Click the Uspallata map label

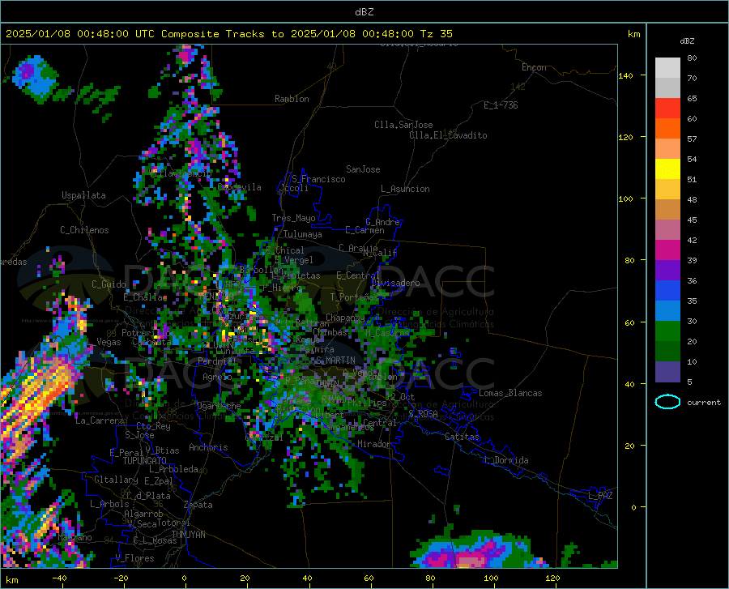pos(83,195)
